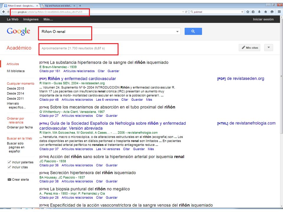Click Citado por 48 link
The image size is (283, 212).
coord(49,100)
